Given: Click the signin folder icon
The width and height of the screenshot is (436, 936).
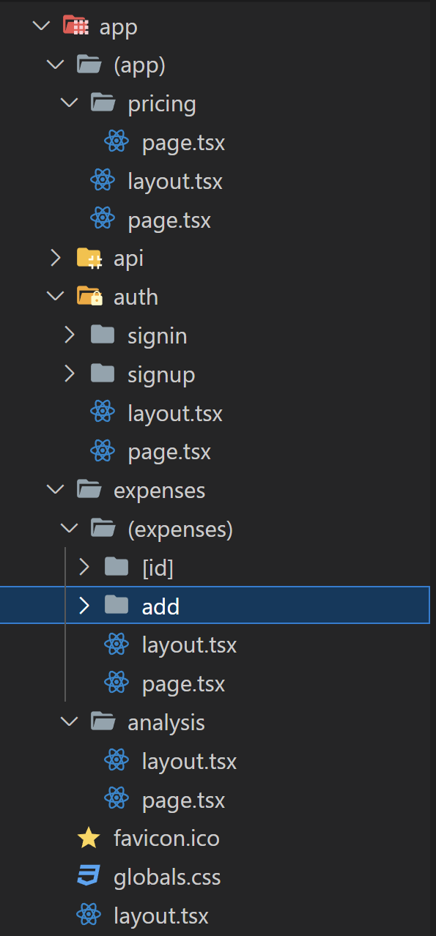Looking at the screenshot, I should 103,335.
